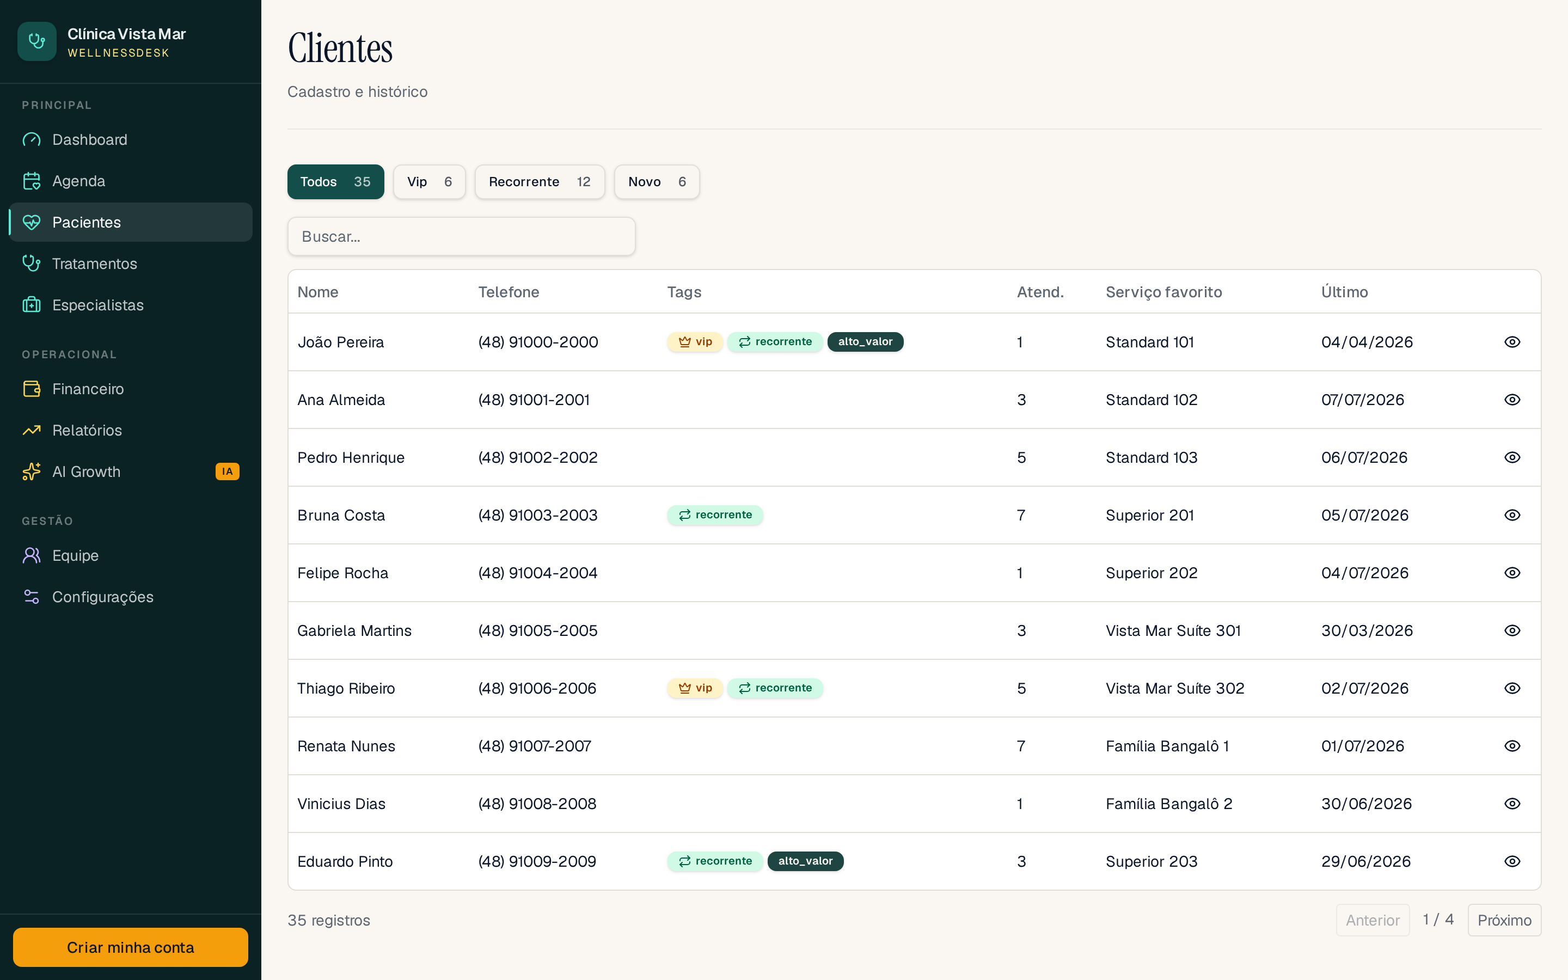This screenshot has height=980, width=1568.
Task: Filter clients by the Vip tab
Action: pos(429,182)
